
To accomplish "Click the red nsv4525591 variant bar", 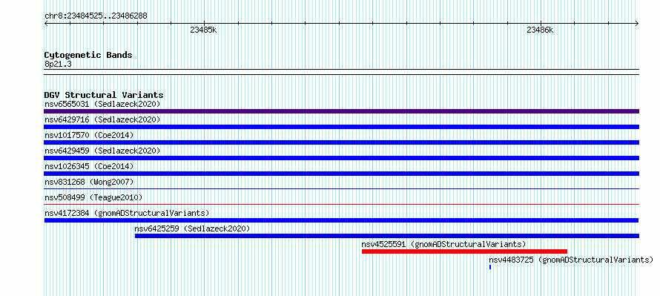I will coord(464,251).
